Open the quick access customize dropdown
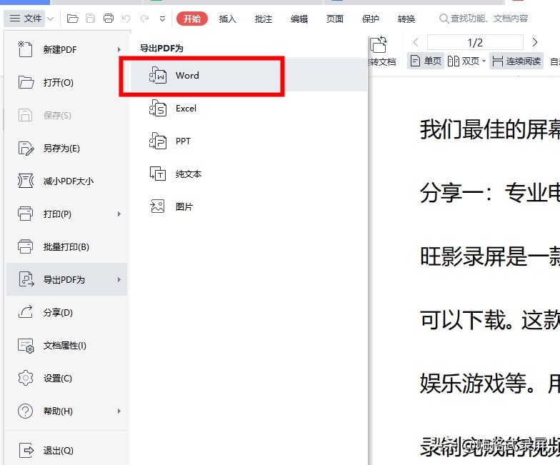This screenshot has height=465, width=560. pyautogui.click(x=162, y=19)
